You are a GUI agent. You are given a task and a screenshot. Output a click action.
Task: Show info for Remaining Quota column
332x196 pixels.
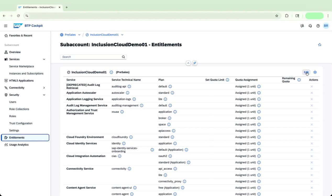tap(299, 80)
